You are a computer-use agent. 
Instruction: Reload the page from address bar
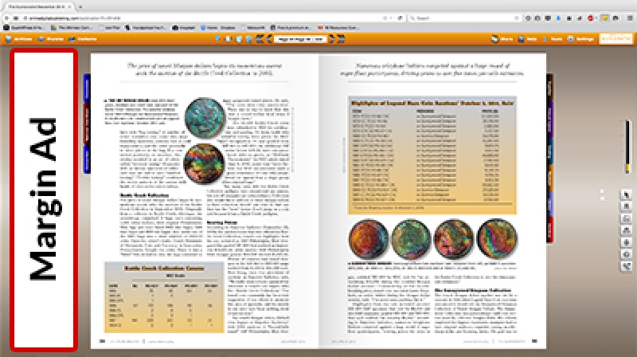tap(400, 18)
